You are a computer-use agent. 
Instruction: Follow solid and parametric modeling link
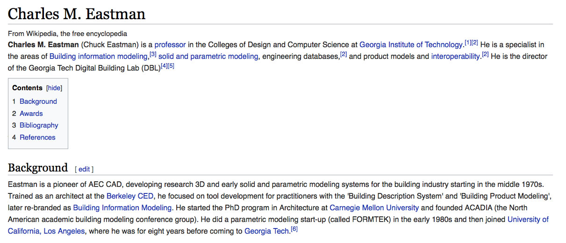tap(208, 57)
